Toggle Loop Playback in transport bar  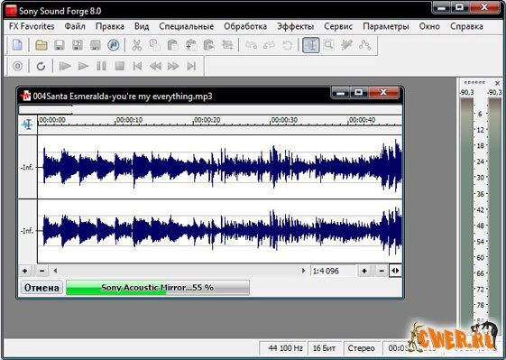tap(41, 66)
